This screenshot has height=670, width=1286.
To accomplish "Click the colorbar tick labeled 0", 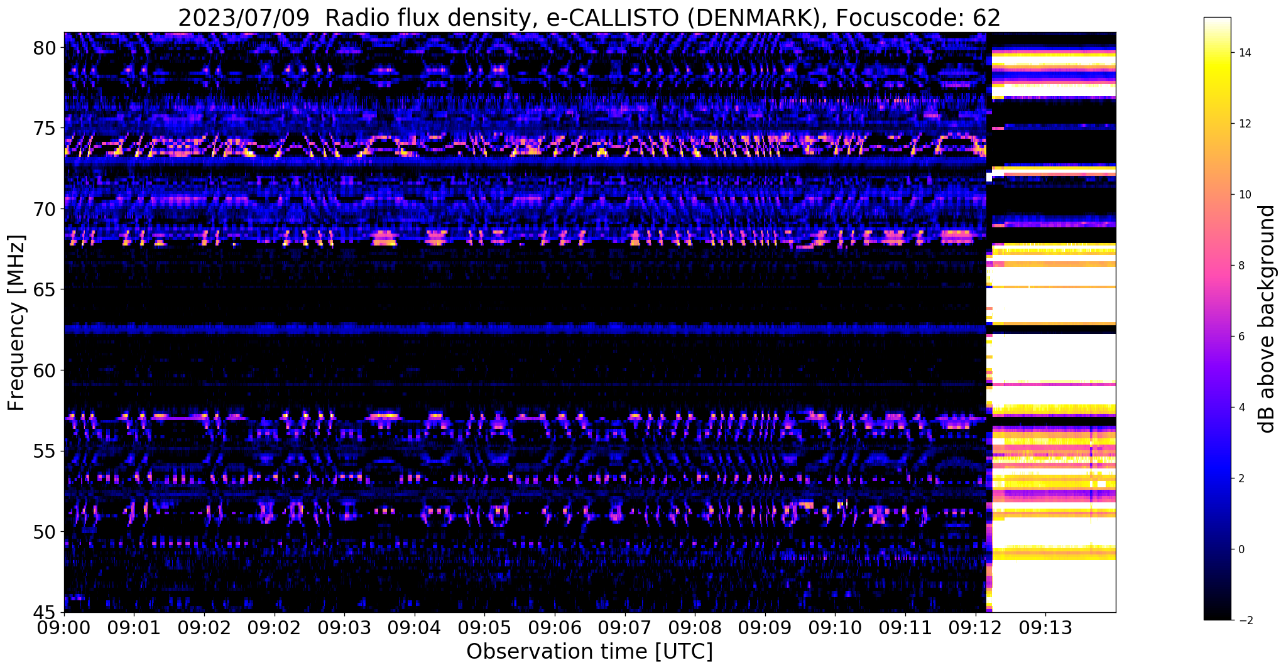I will click(x=1240, y=549).
